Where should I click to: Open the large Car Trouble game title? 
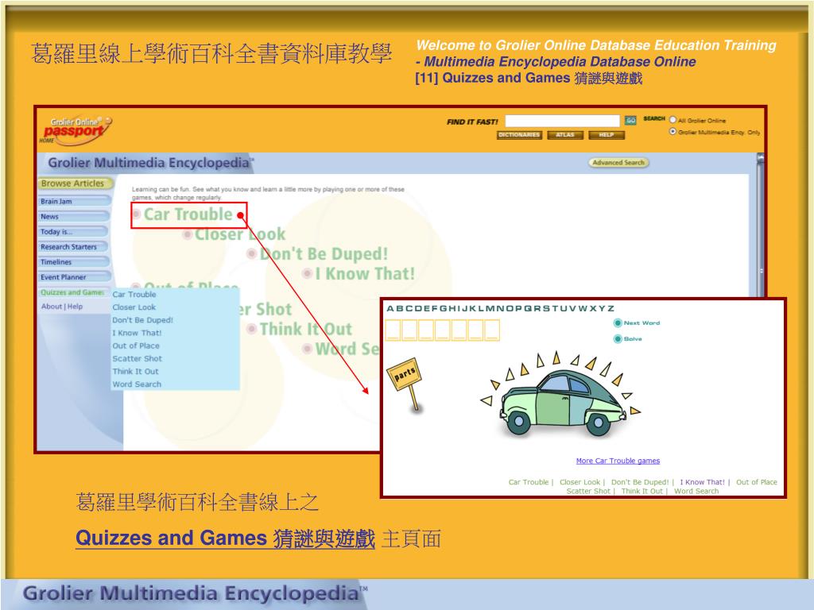(x=188, y=214)
